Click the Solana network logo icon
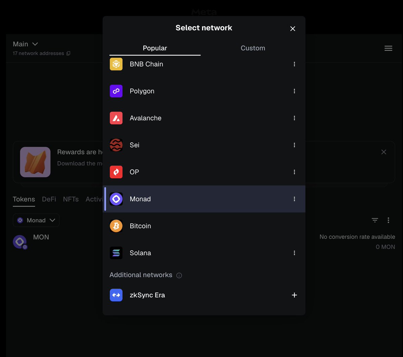Viewport: 403px width, 357px height. (x=116, y=253)
